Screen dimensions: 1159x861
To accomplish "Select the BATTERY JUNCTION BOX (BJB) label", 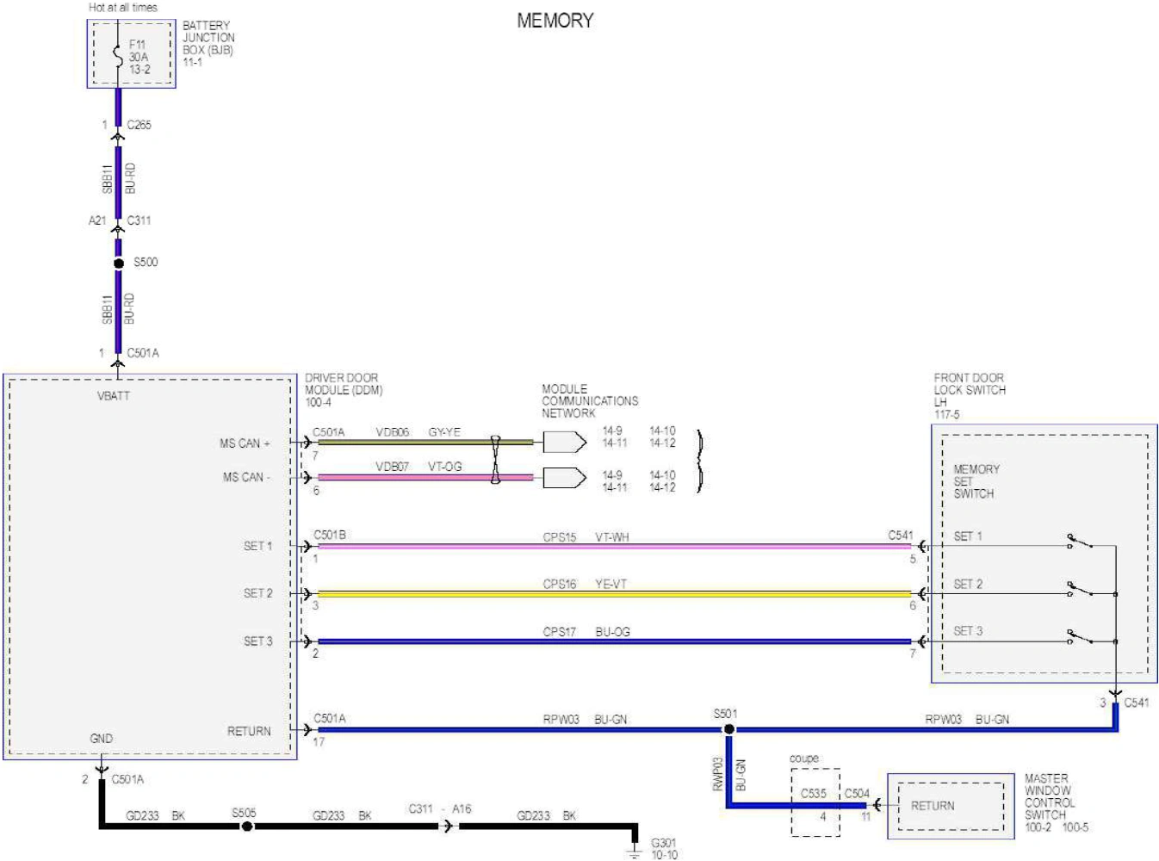I will click(208, 38).
